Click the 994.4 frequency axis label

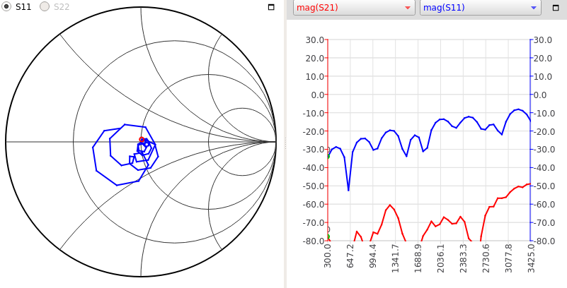[x=373, y=256]
